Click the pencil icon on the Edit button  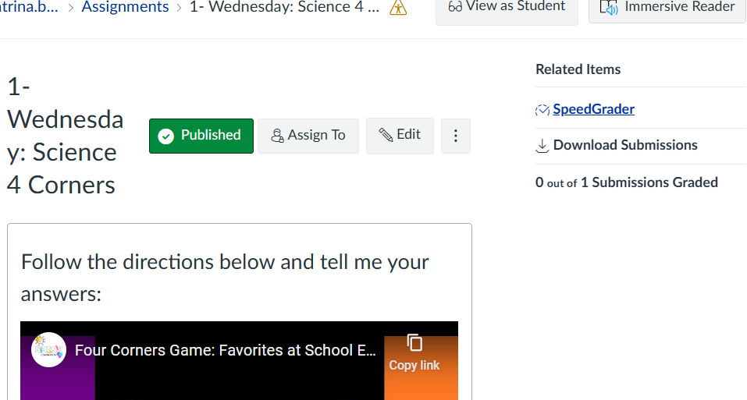386,135
